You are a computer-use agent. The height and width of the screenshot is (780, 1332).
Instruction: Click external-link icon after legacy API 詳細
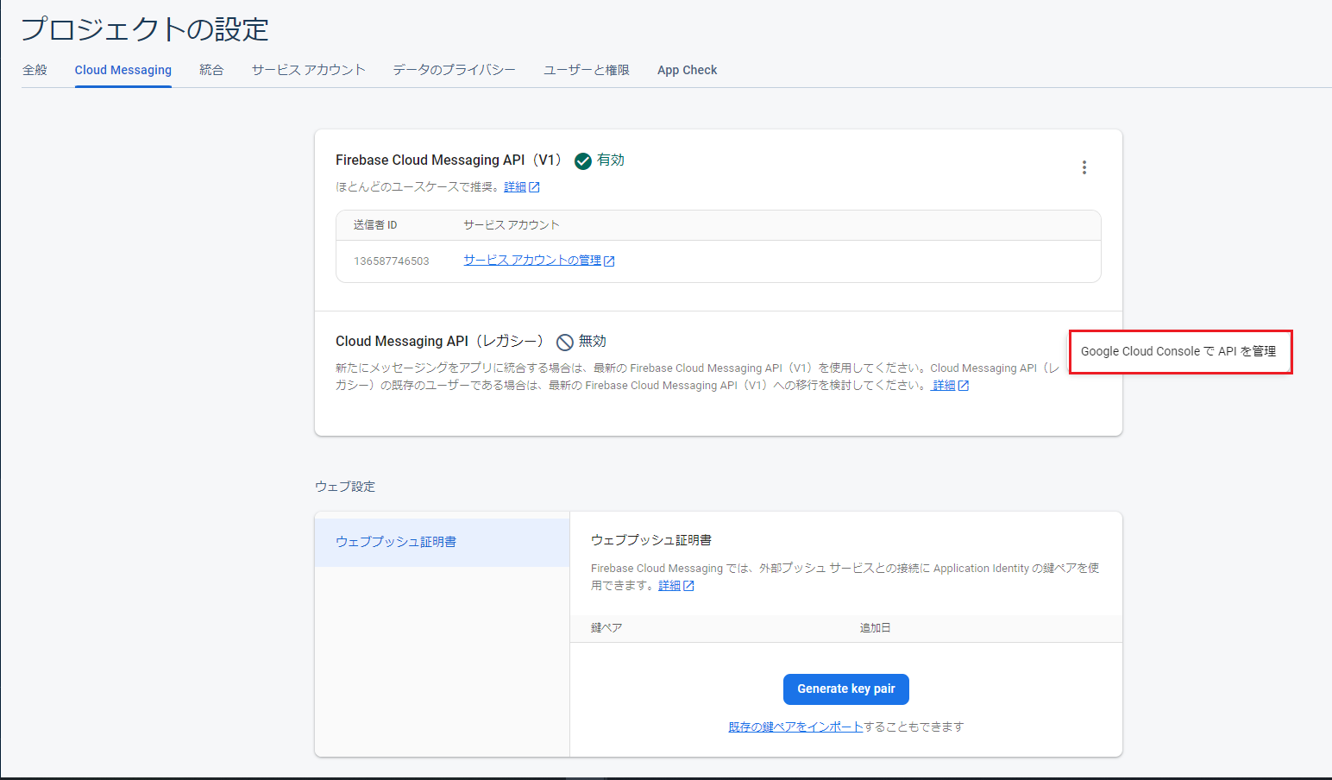(964, 386)
